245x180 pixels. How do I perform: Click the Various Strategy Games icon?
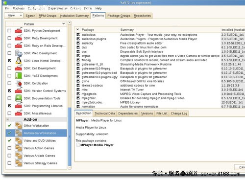tap(19, 163)
